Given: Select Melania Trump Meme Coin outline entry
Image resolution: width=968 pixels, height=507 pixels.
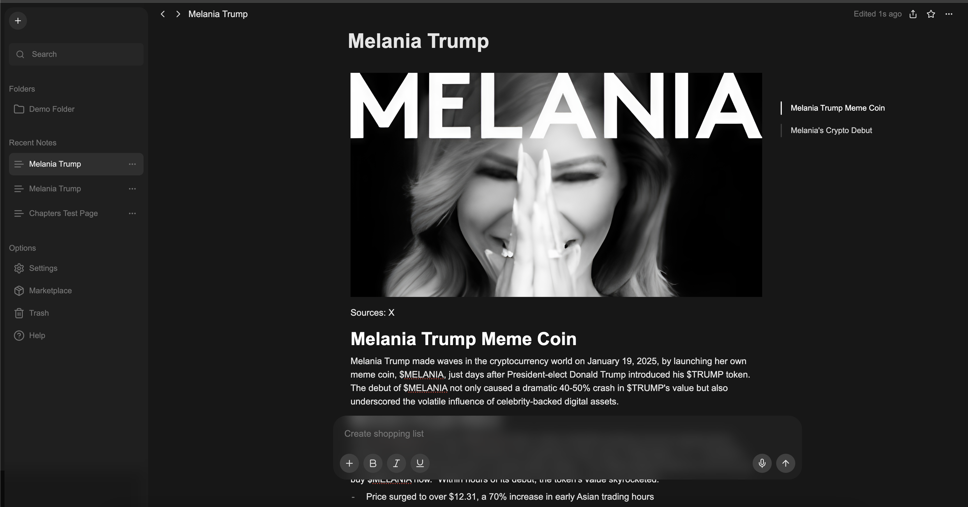Looking at the screenshot, I should pos(838,108).
